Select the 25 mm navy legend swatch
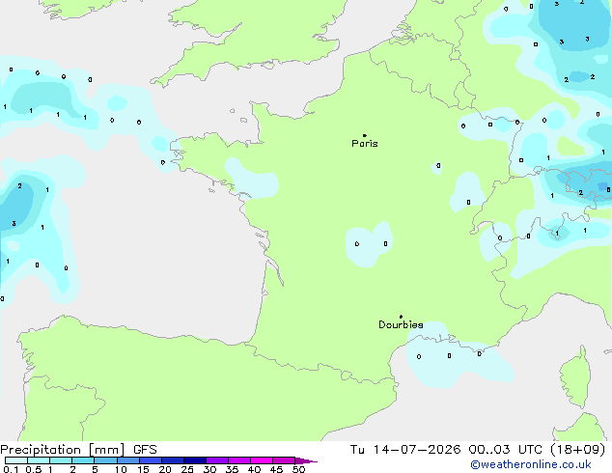The height and width of the screenshot is (473, 612). point(195,460)
